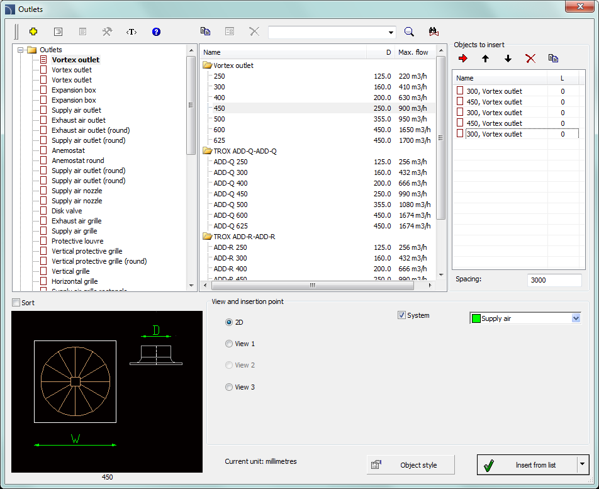The width and height of the screenshot is (599, 489).
Task: Uncheck the System checkbox
Action: (x=402, y=315)
